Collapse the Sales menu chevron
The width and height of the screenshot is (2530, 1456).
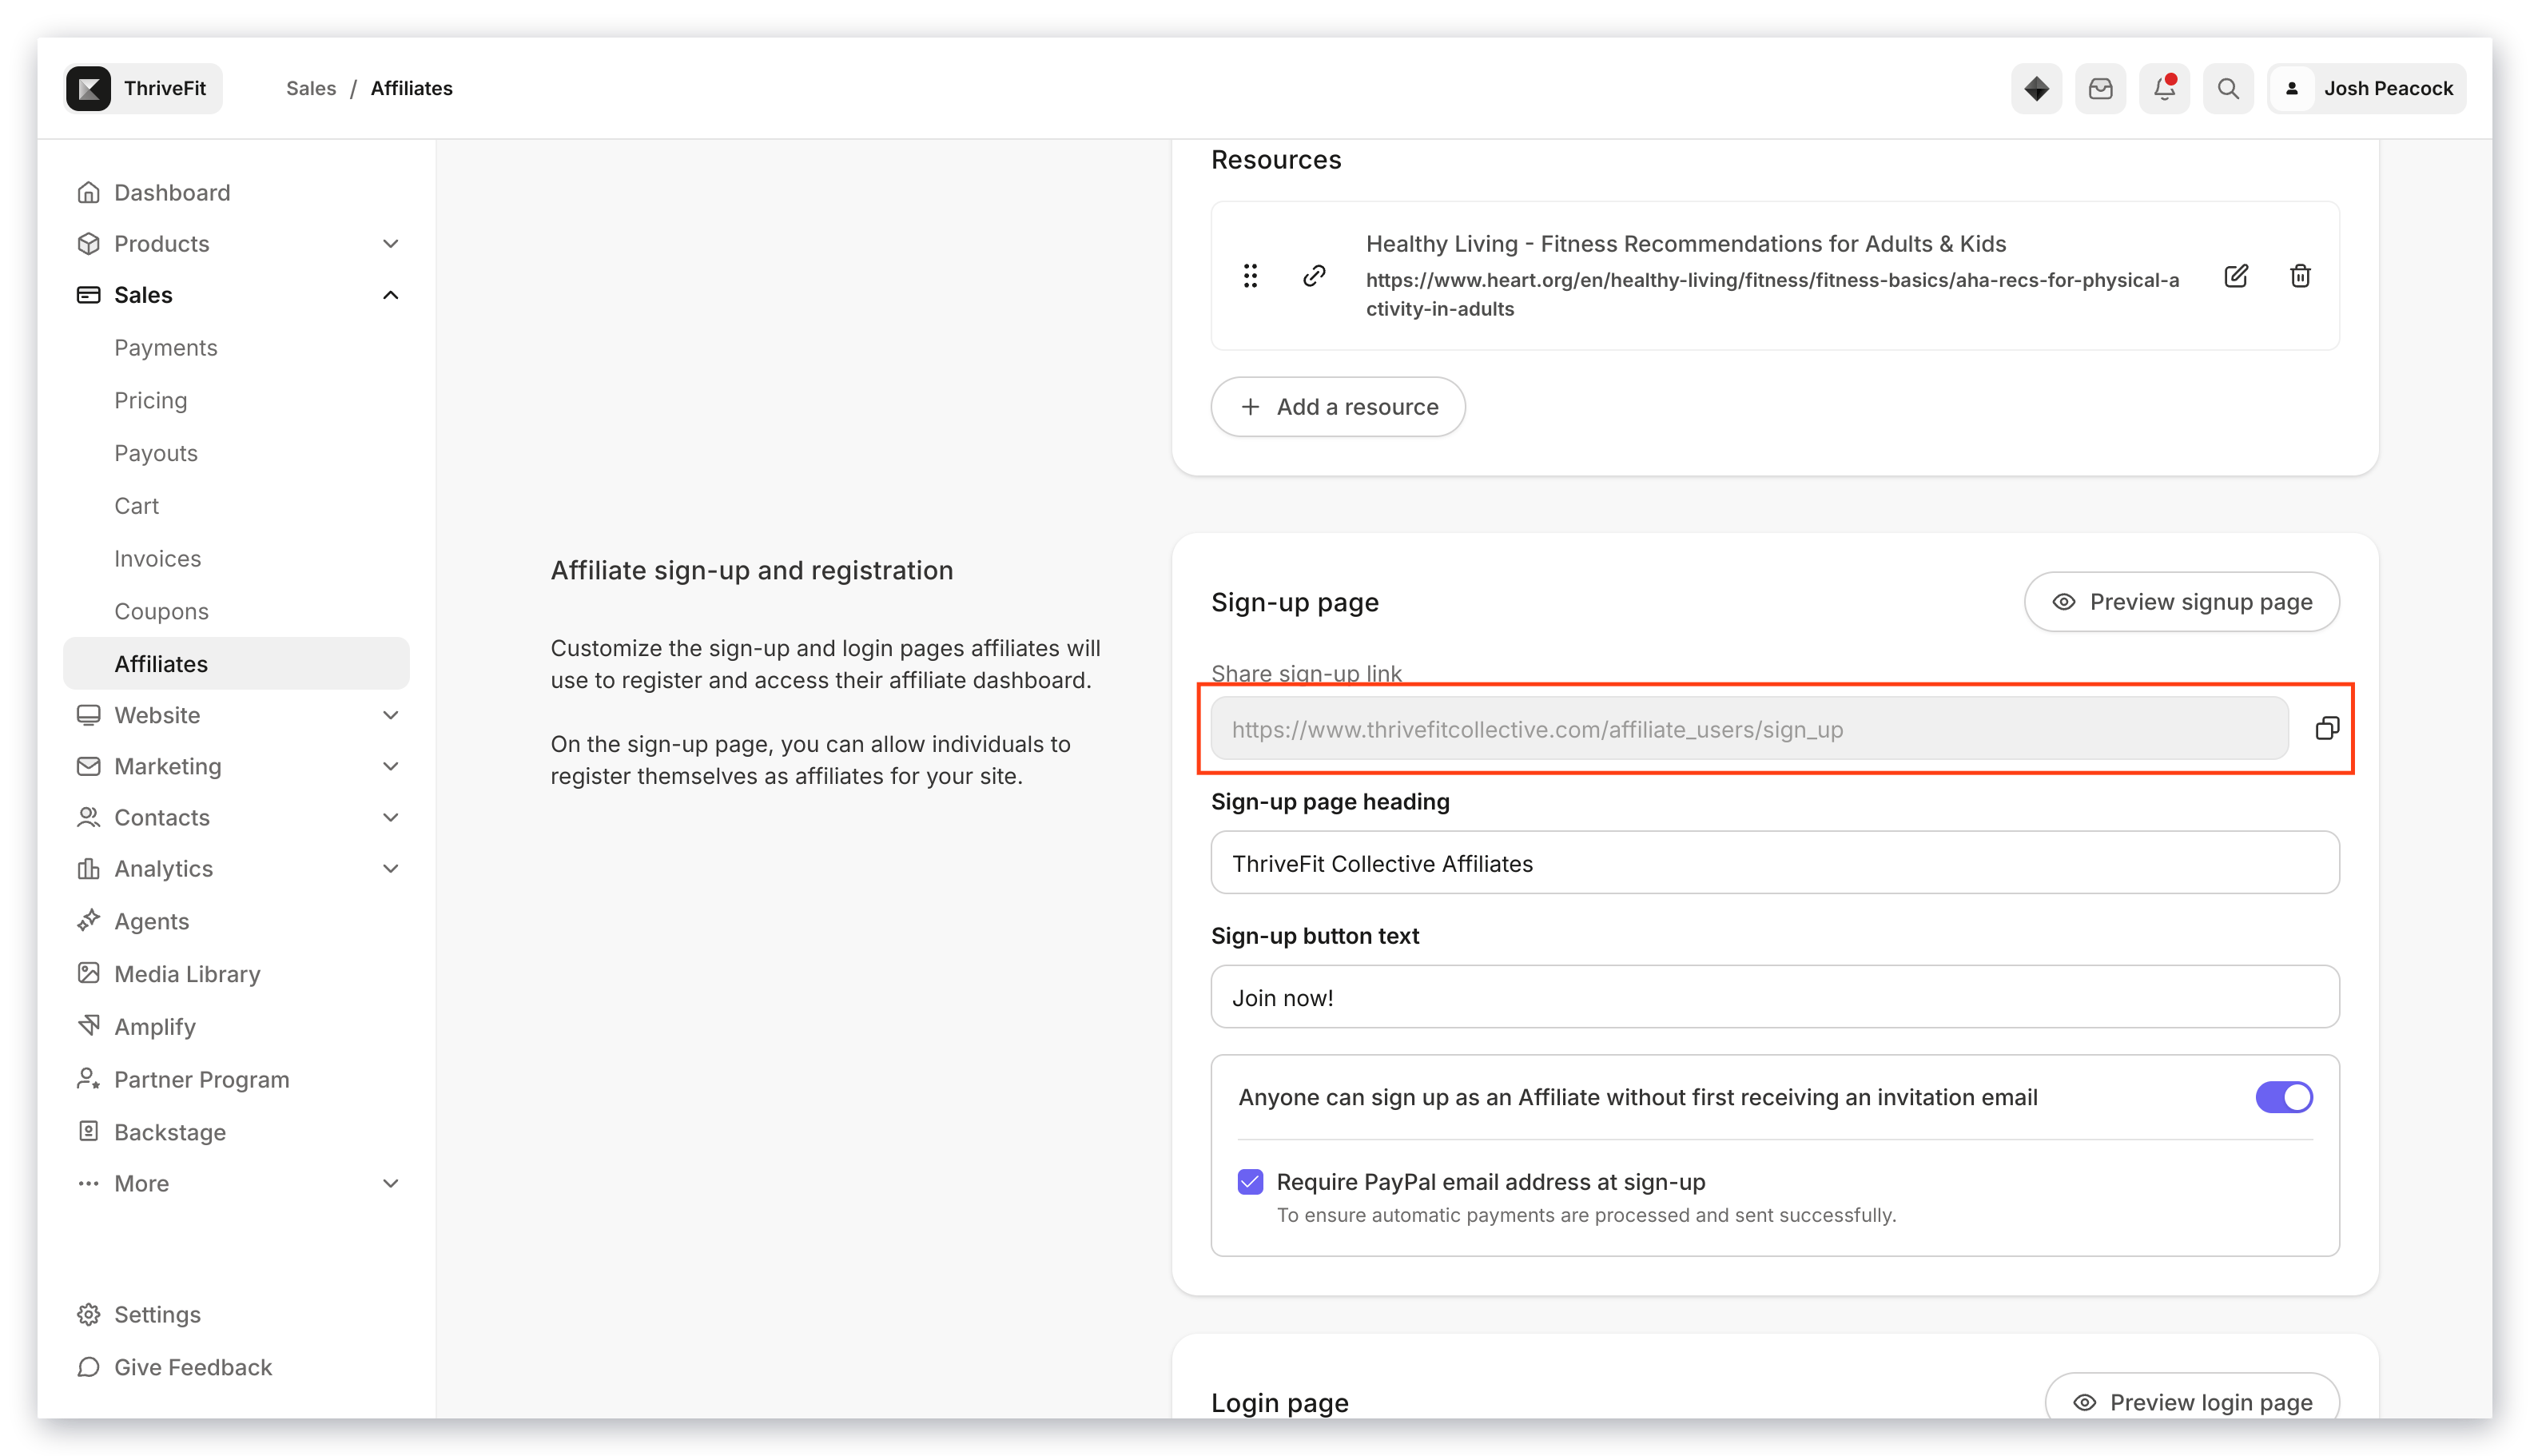pos(391,294)
